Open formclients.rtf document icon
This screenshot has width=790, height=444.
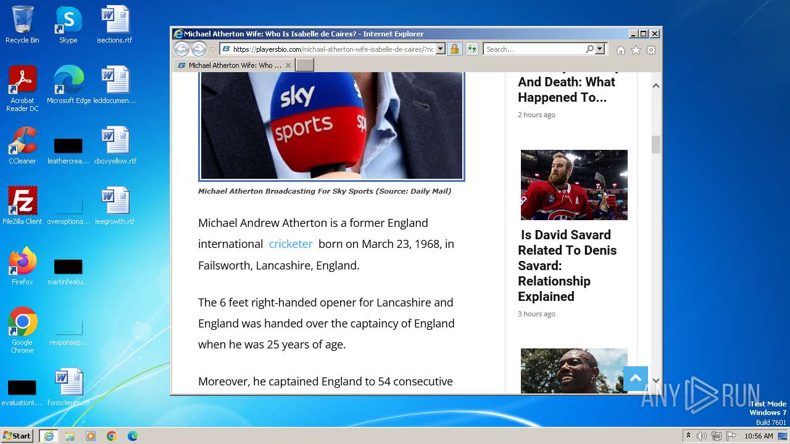coord(69,387)
